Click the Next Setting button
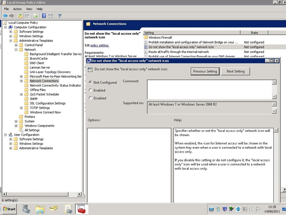The width and height of the screenshot is (286, 215). pyautogui.click(x=235, y=71)
